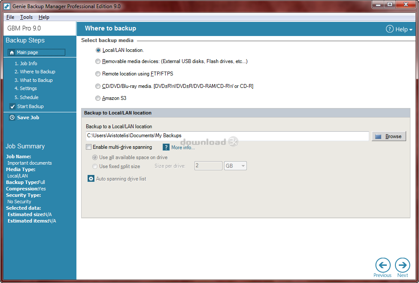Click the Compression: label

tap(22, 189)
